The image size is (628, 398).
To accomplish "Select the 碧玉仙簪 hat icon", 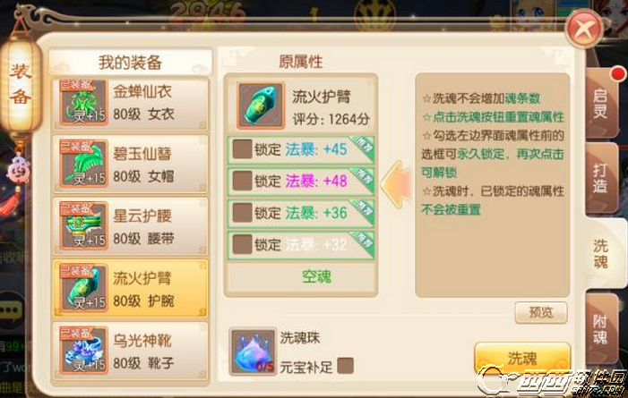I will [x=83, y=163].
